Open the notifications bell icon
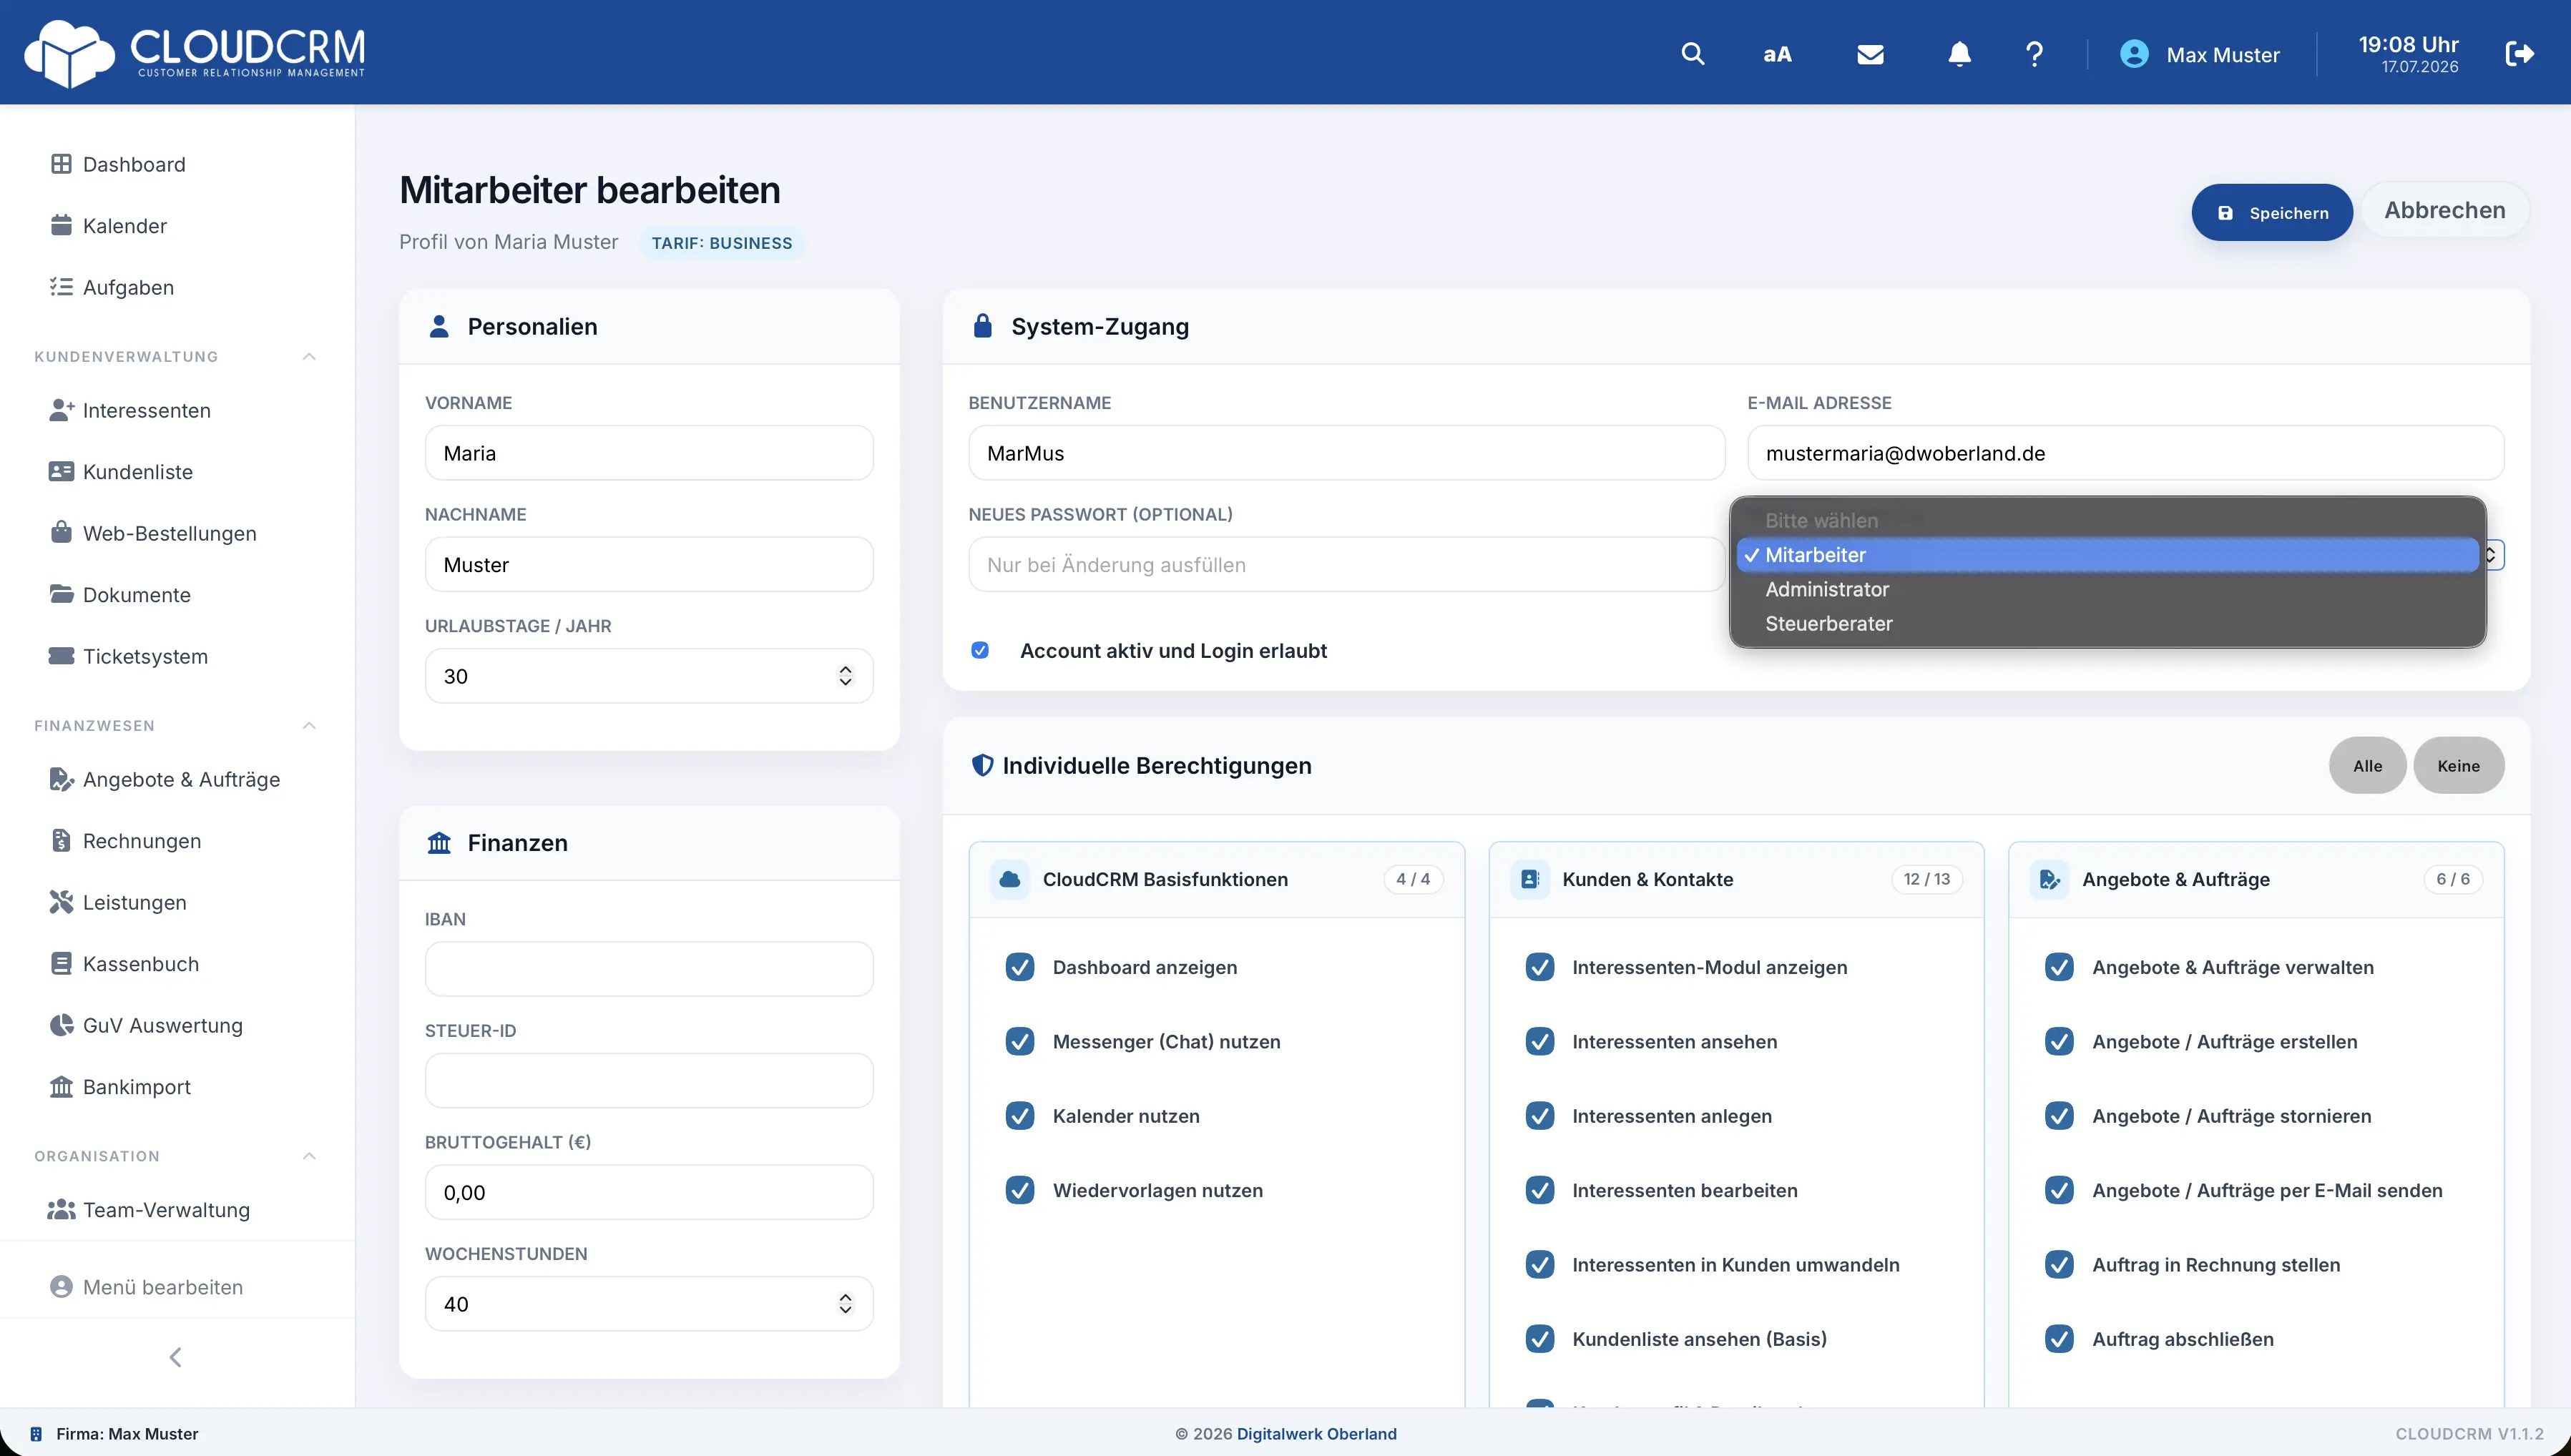The width and height of the screenshot is (2571, 1456). 1959,54
